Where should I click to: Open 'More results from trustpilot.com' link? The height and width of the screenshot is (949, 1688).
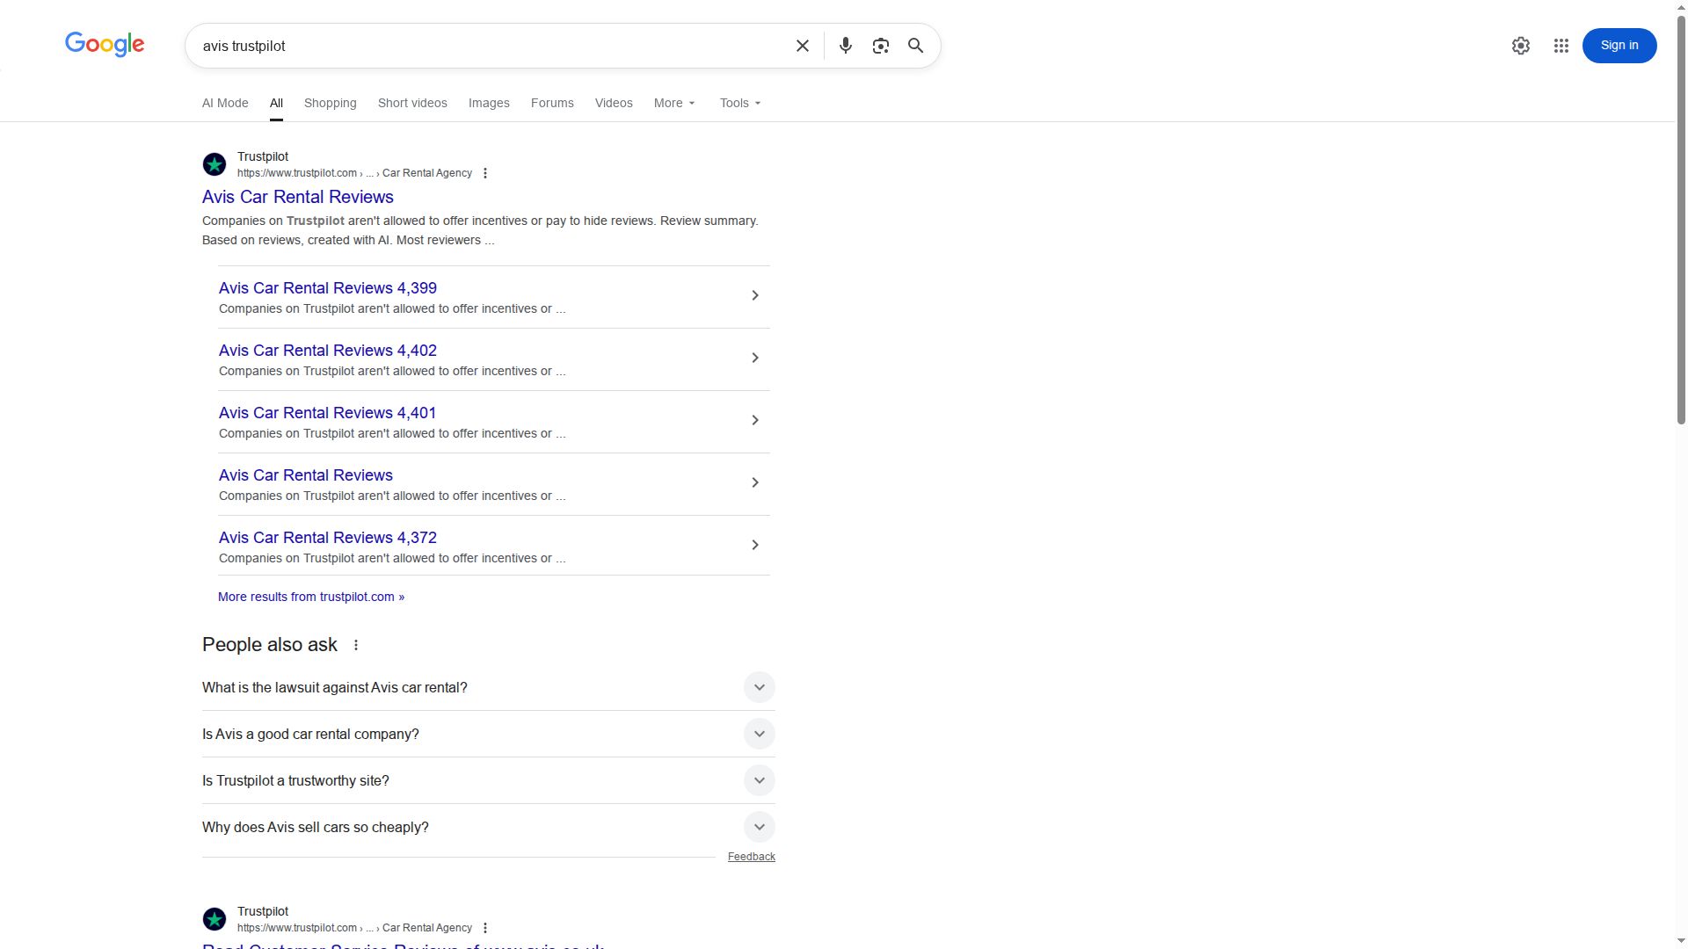(311, 597)
